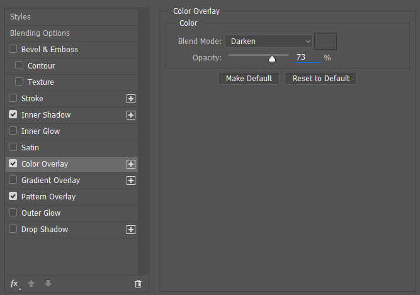This screenshot has width=420, height=295.
Task: Open the fx effects menu icon
Action: [x=14, y=284]
